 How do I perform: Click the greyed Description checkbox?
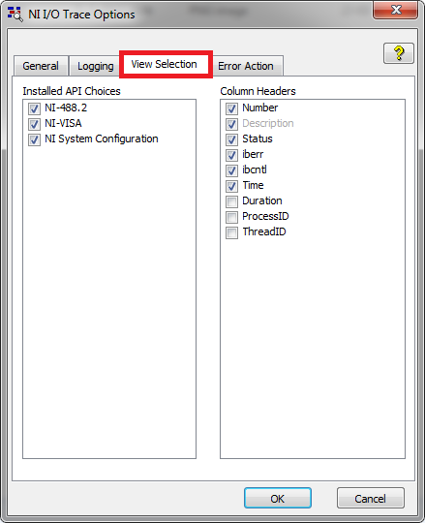(231, 124)
